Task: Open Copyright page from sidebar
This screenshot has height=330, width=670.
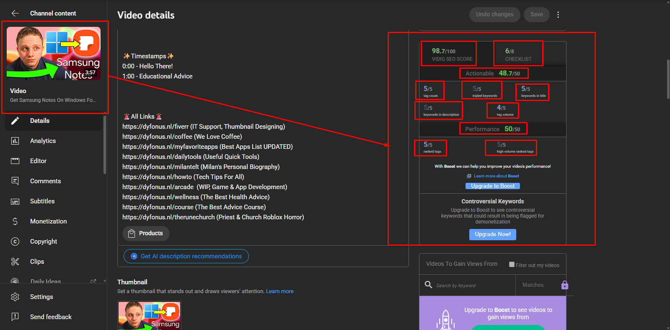Action: pyautogui.click(x=44, y=242)
